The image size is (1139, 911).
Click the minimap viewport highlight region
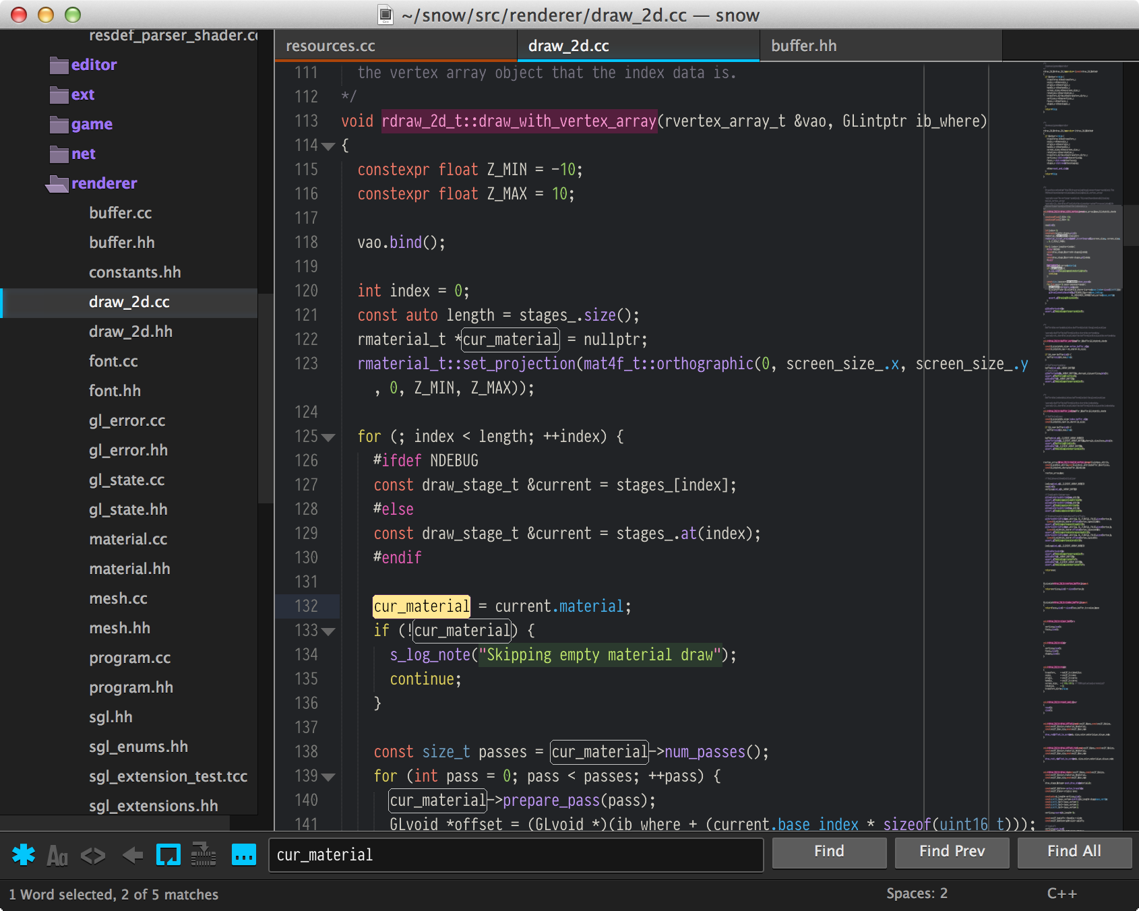1082,248
